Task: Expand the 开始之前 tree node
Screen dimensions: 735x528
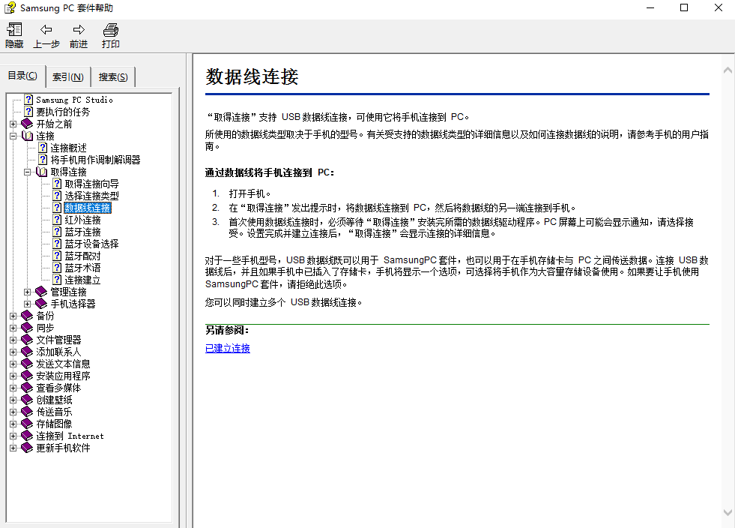Action: pyautogui.click(x=13, y=124)
